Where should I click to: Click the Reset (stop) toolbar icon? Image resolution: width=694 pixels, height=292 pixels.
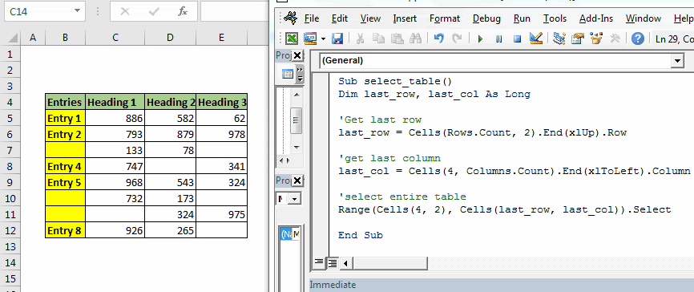(517, 39)
